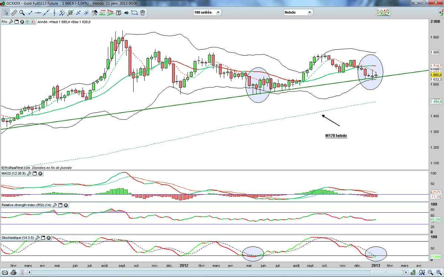Activate the magnifying glass zoom tool

point(22,13)
